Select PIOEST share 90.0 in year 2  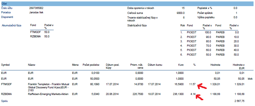click(208, 37)
